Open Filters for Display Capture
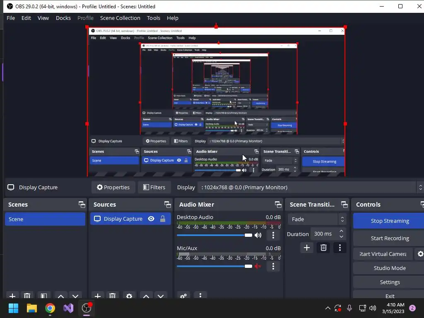The image size is (424, 318). pyautogui.click(x=154, y=188)
